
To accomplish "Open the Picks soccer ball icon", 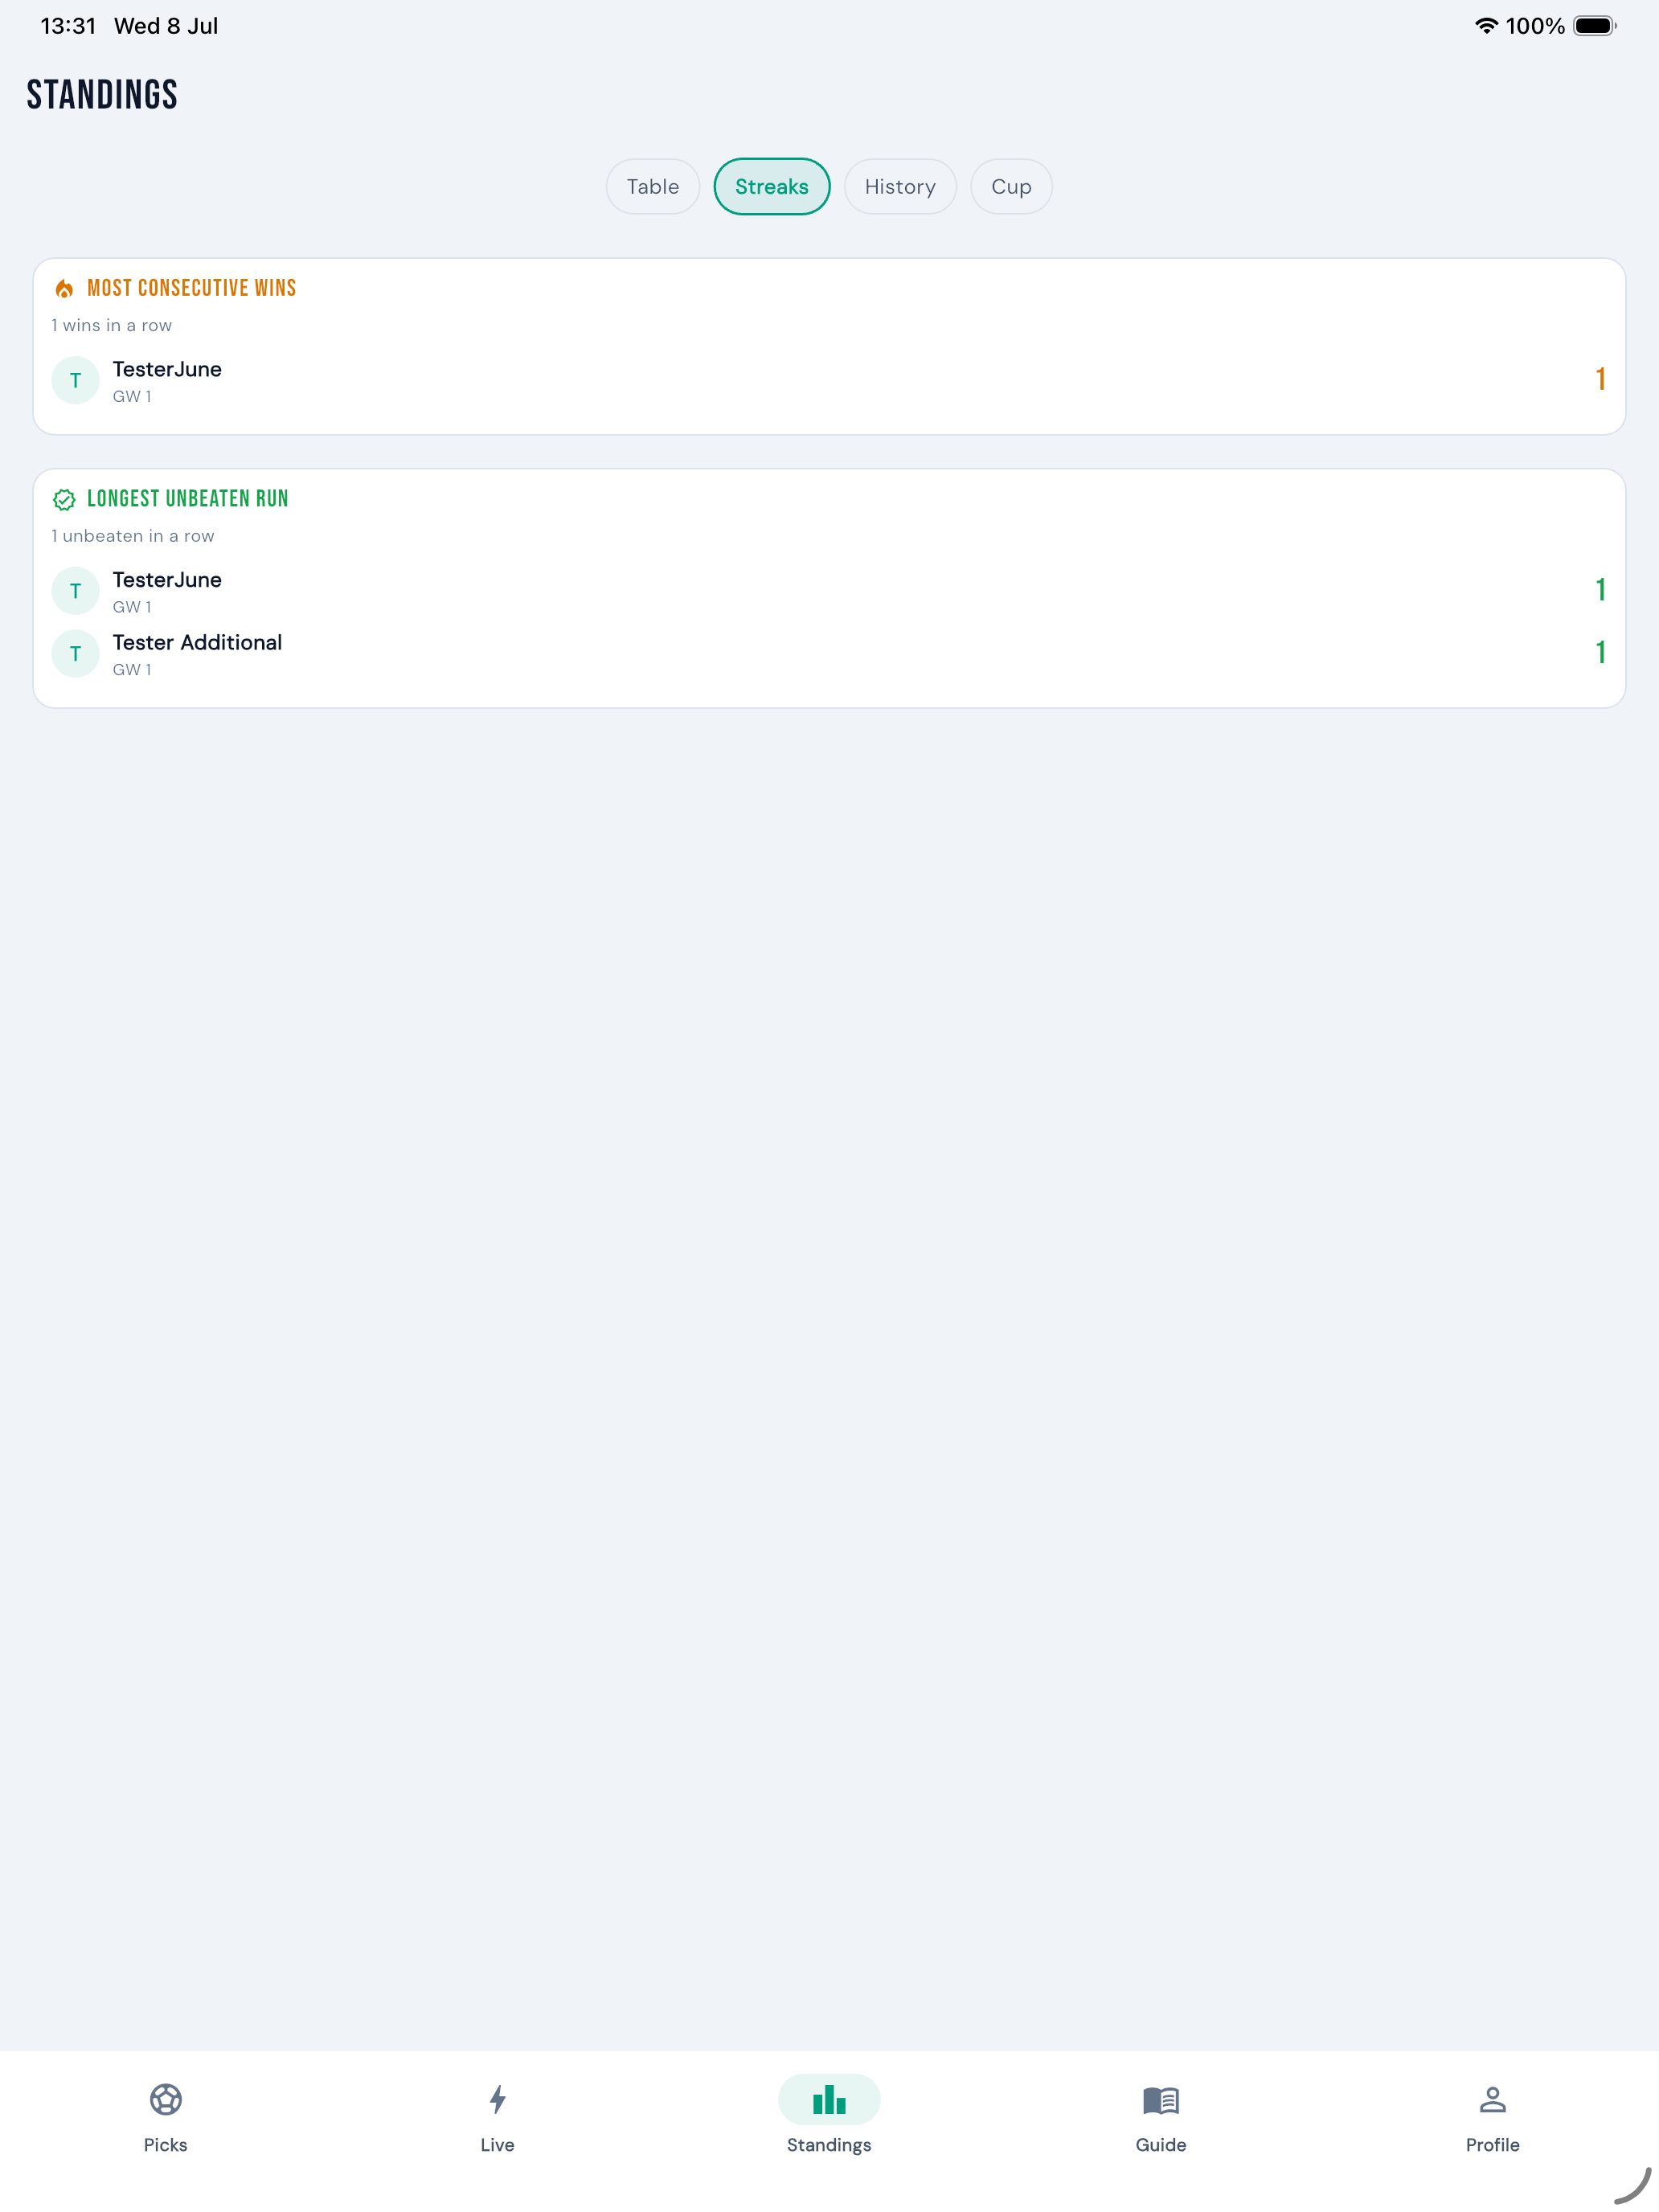I will 165,2099.
